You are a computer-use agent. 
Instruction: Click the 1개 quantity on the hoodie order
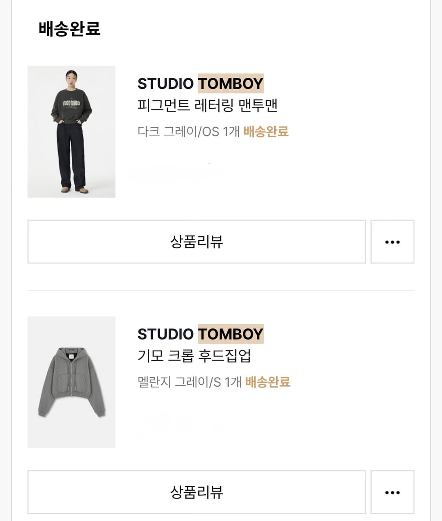pyautogui.click(x=233, y=382)
